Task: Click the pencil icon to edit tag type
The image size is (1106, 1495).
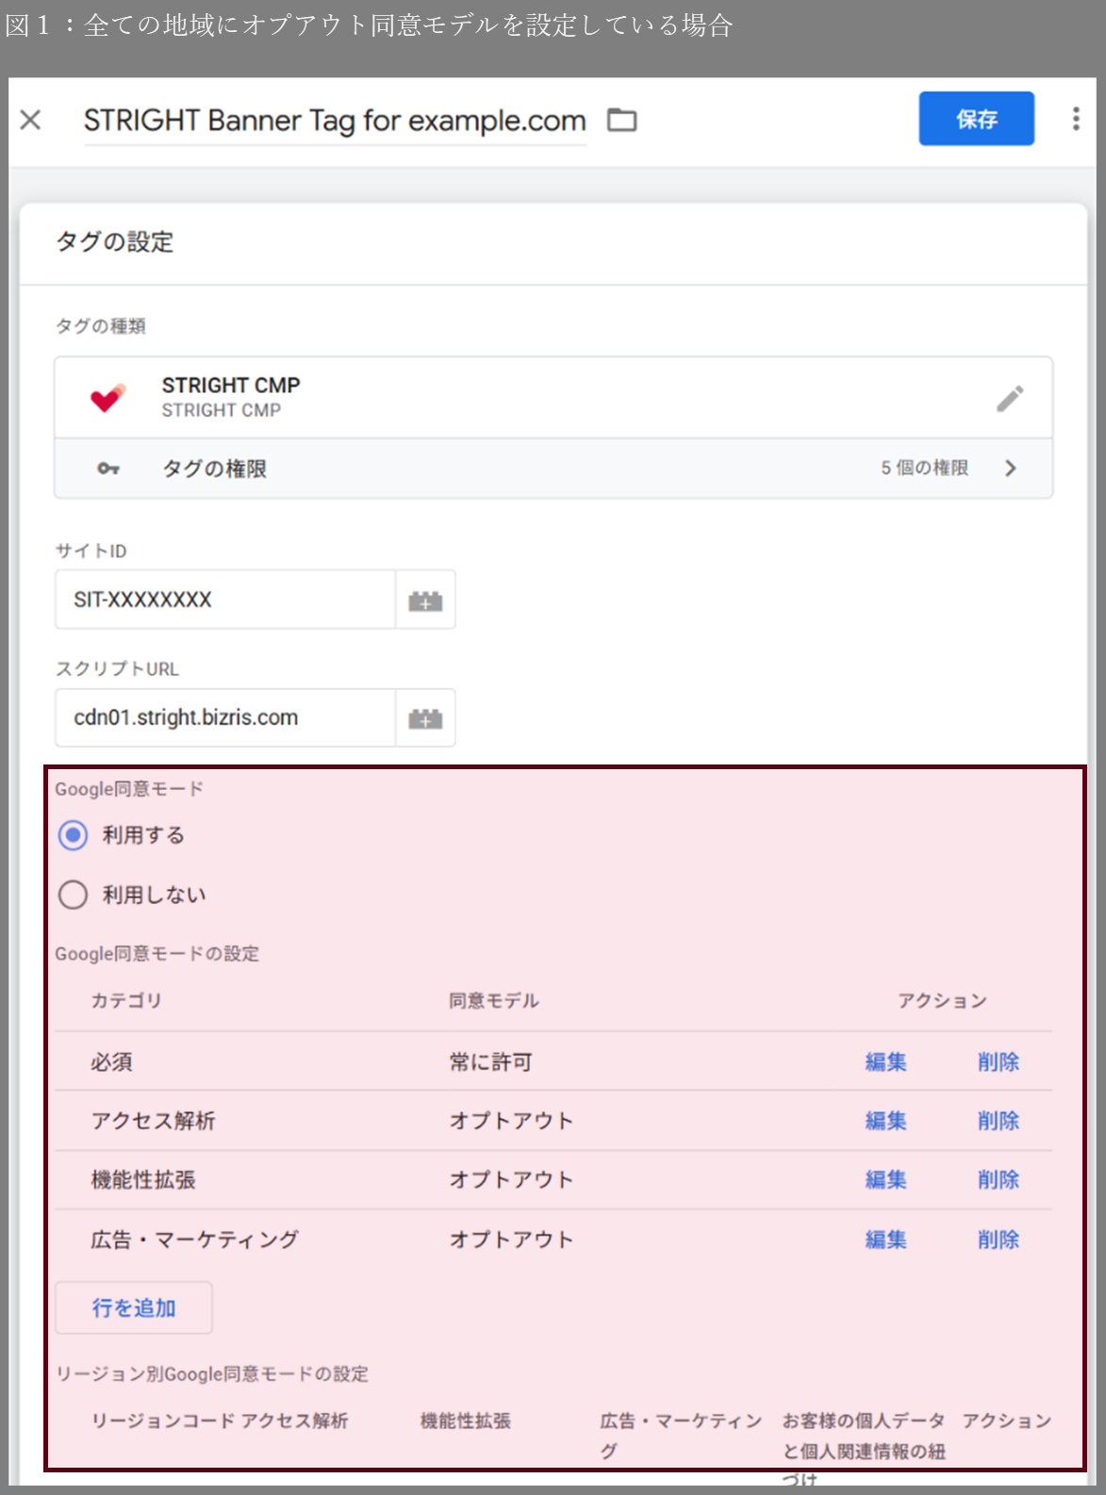Action: pyautogui.click(x=1010, y=399)
